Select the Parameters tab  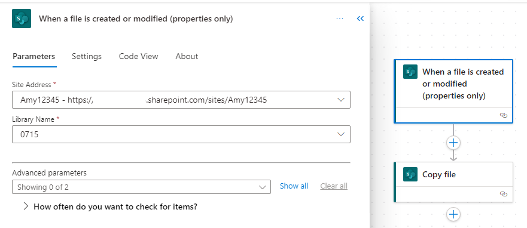[x=34, y=56]
